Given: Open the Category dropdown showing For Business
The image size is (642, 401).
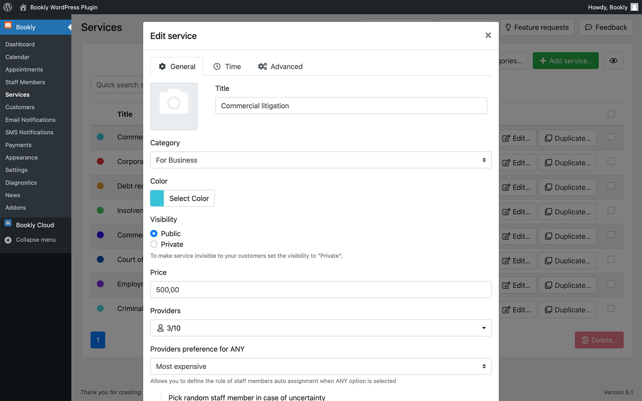Looking at the screenshot, I should click(x=321, y=160).
